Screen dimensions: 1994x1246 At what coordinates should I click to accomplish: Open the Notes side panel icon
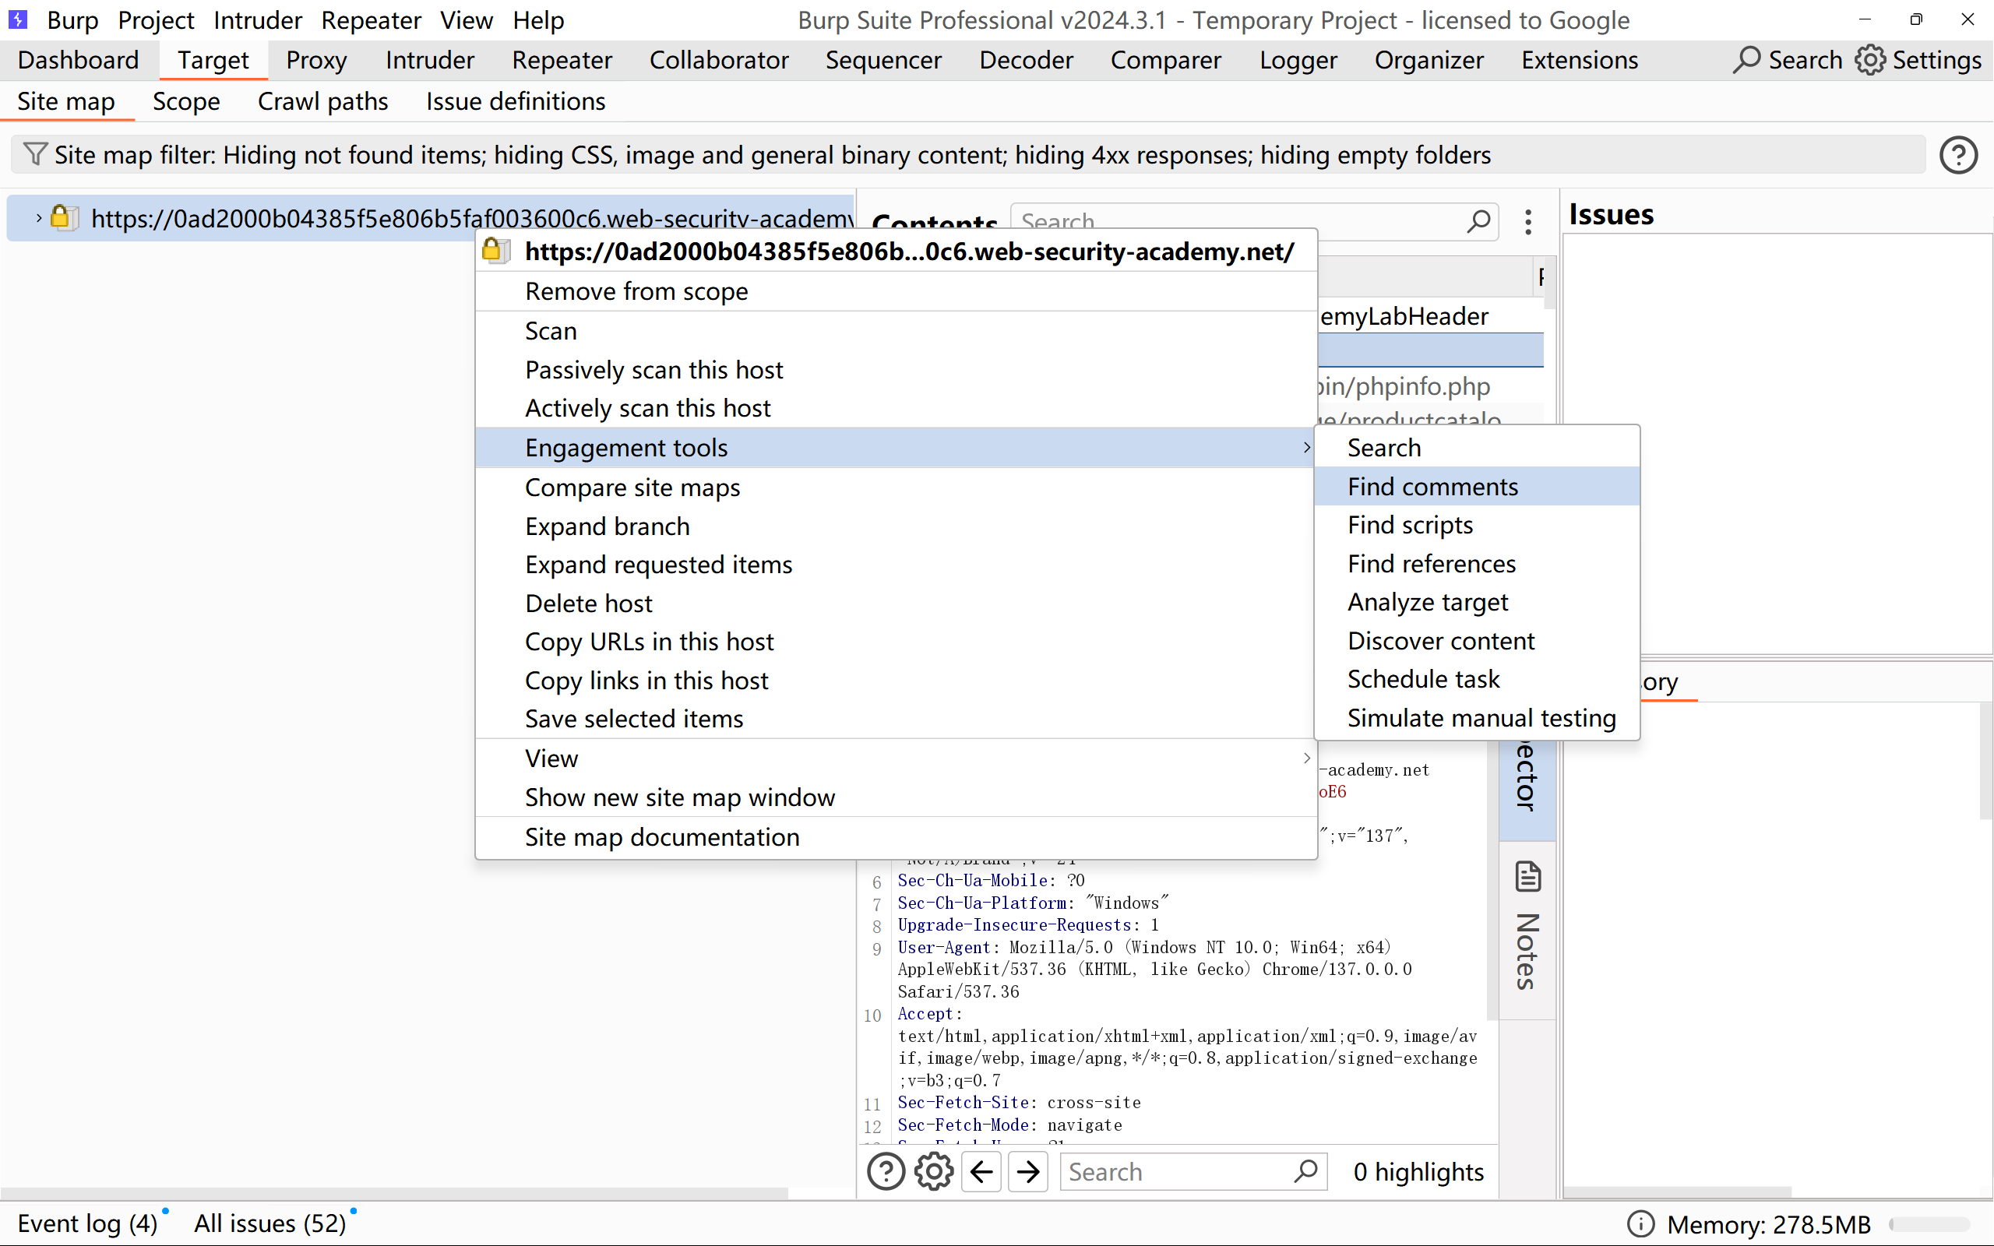coord(1527,878)
